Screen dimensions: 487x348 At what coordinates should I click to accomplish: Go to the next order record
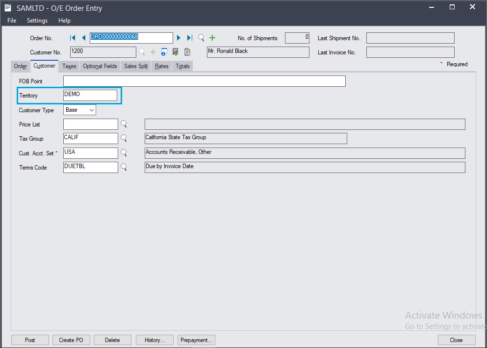click(x=179, y=38)
